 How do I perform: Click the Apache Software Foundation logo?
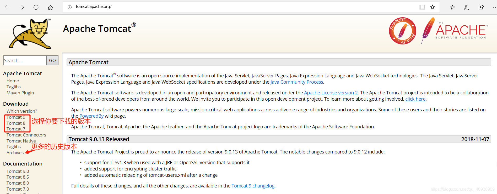pos(455,31)
